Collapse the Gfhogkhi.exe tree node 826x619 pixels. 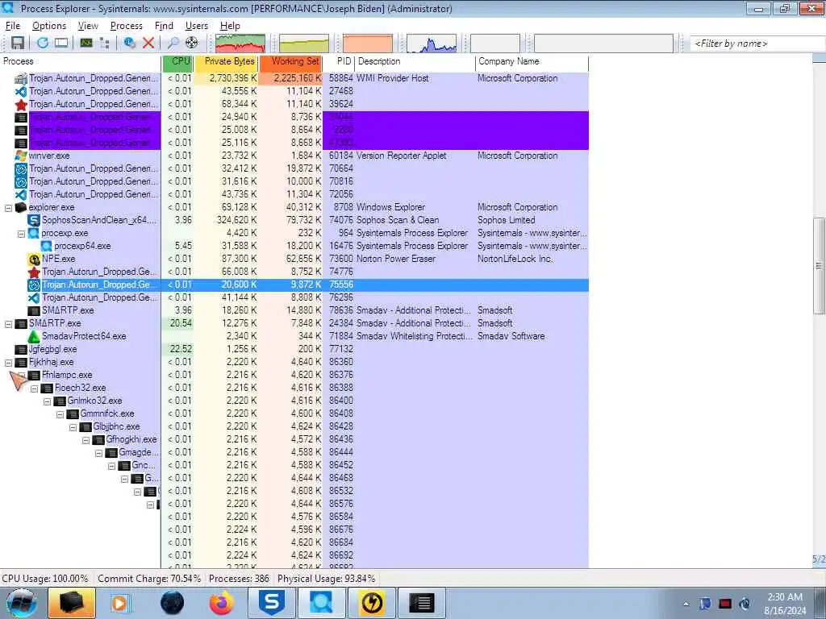click(86, 440)
